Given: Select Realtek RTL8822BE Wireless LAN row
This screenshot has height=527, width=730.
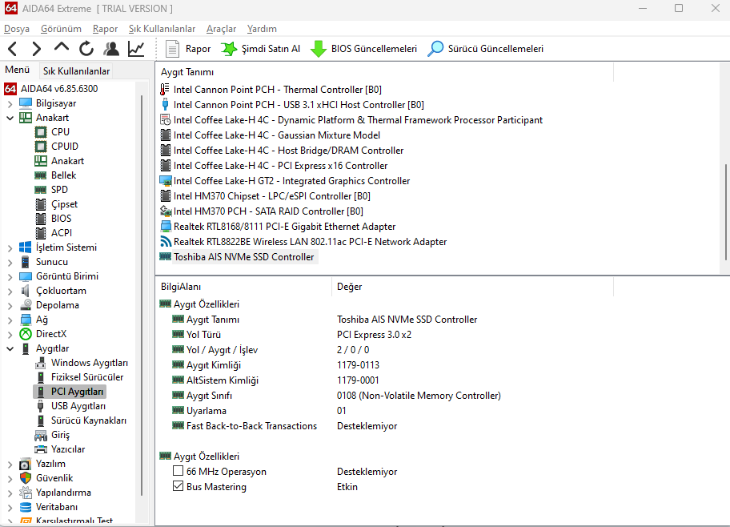Looking at the screenshot, I should (x=310, y=242).
